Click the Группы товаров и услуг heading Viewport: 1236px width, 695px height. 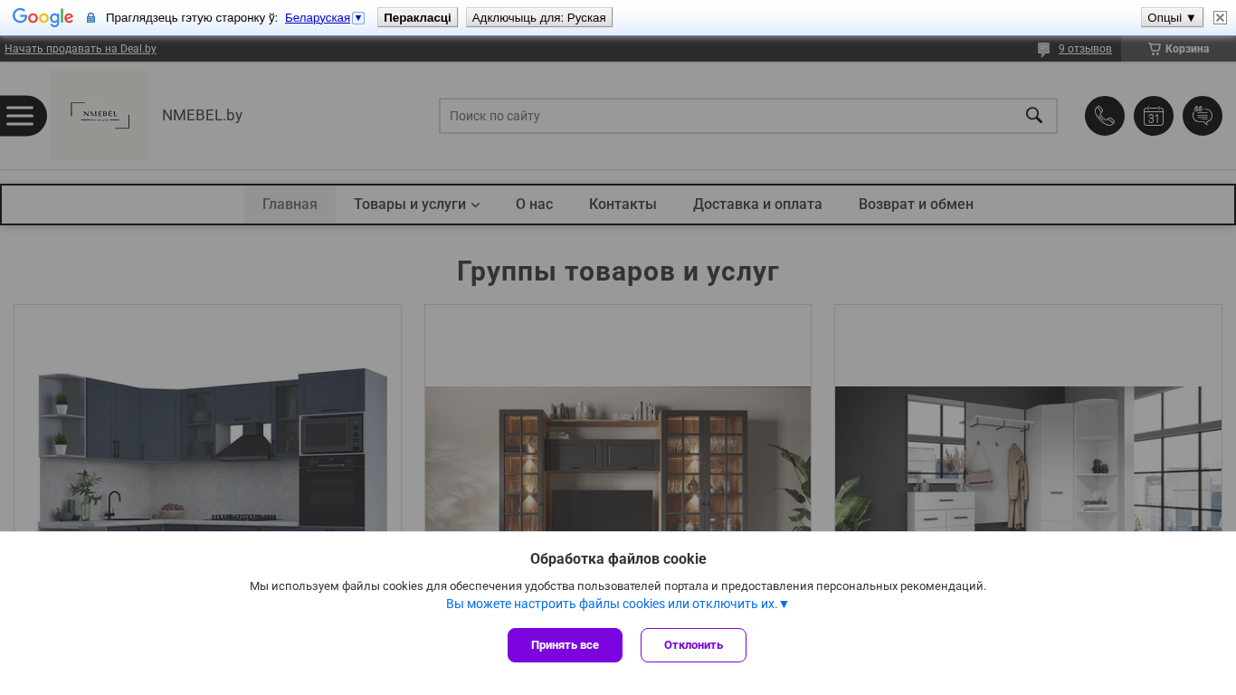coord(618,271)
